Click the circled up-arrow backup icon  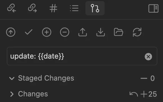coord(11,32)
